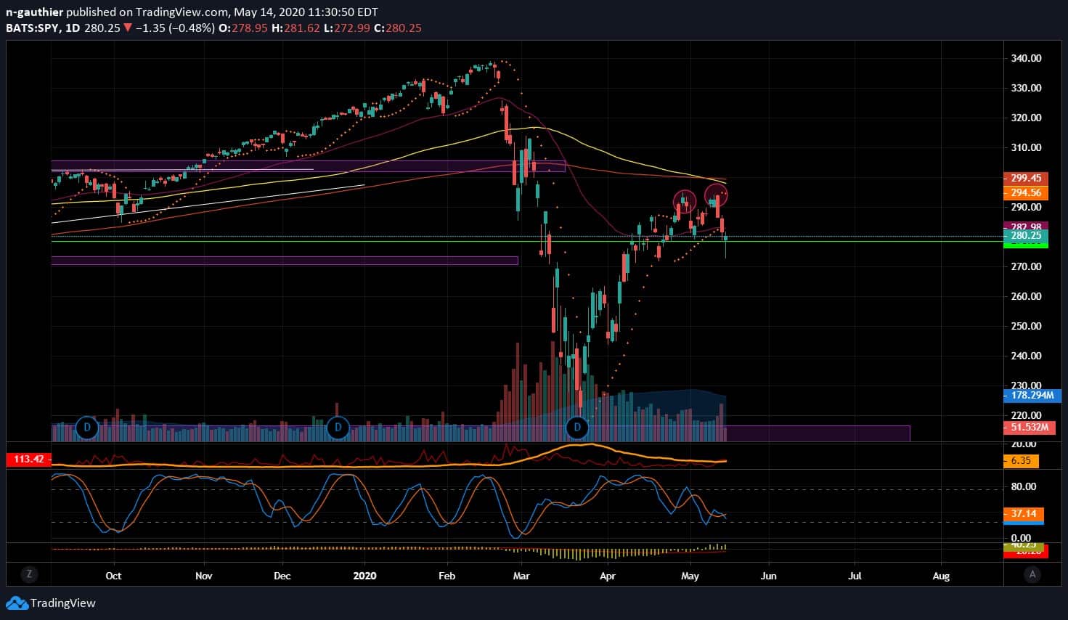Click the 294.56 orange price label

1025,193
